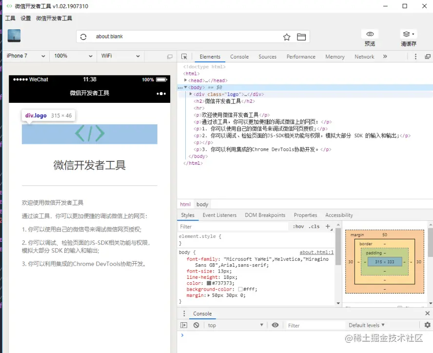Toggle :hov element state panel
This screenshot has width=433, height=353.
pos(298,227)
